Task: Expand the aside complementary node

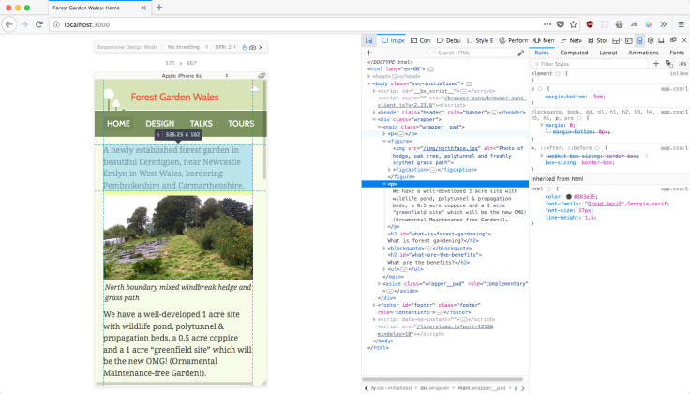Action: (380, 284)
